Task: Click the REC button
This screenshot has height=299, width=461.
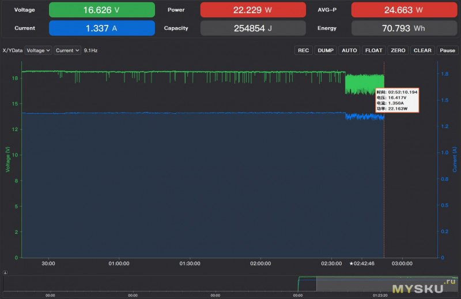Action: [303, 51]
